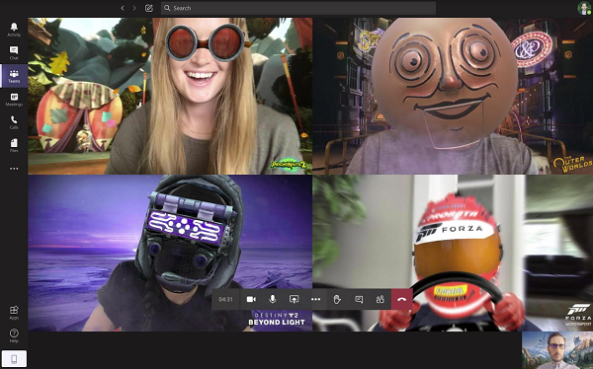
Task: Select the Forza participant video
Action: pos(453,253)
